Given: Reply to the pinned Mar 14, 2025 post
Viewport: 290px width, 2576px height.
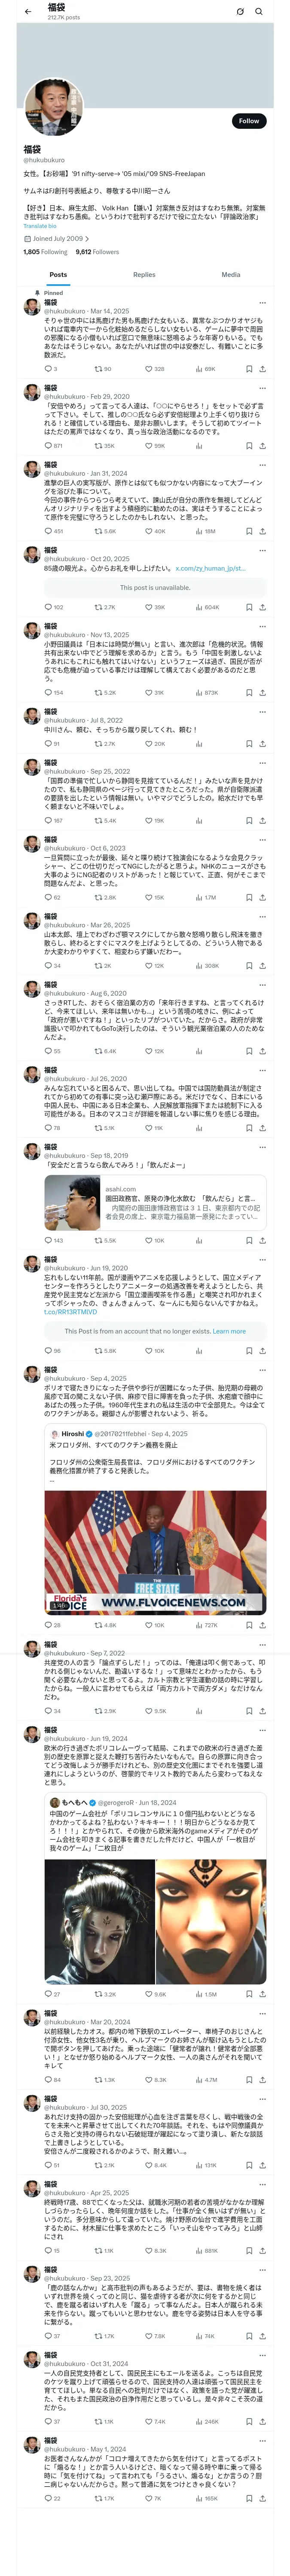Looking at the screenshot, I should pyautogui.click(x=47, y=369).
